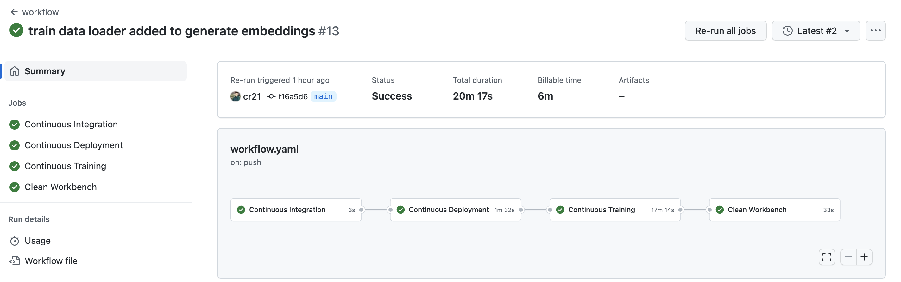This screenshot has width=901, height=282.
Task: Click the cr21 user avatar
Action: pyautogui.click(x=236, y=96)
